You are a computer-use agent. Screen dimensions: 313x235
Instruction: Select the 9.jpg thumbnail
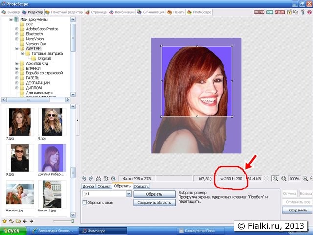tap(20, 158)
